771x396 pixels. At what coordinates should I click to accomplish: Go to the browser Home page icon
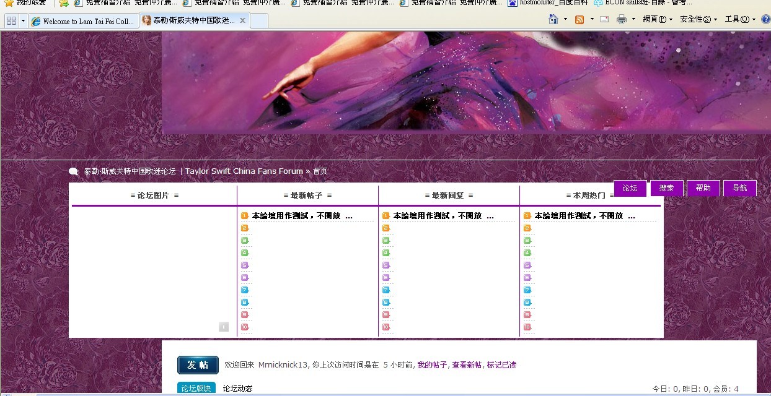(x=553, y=19)
